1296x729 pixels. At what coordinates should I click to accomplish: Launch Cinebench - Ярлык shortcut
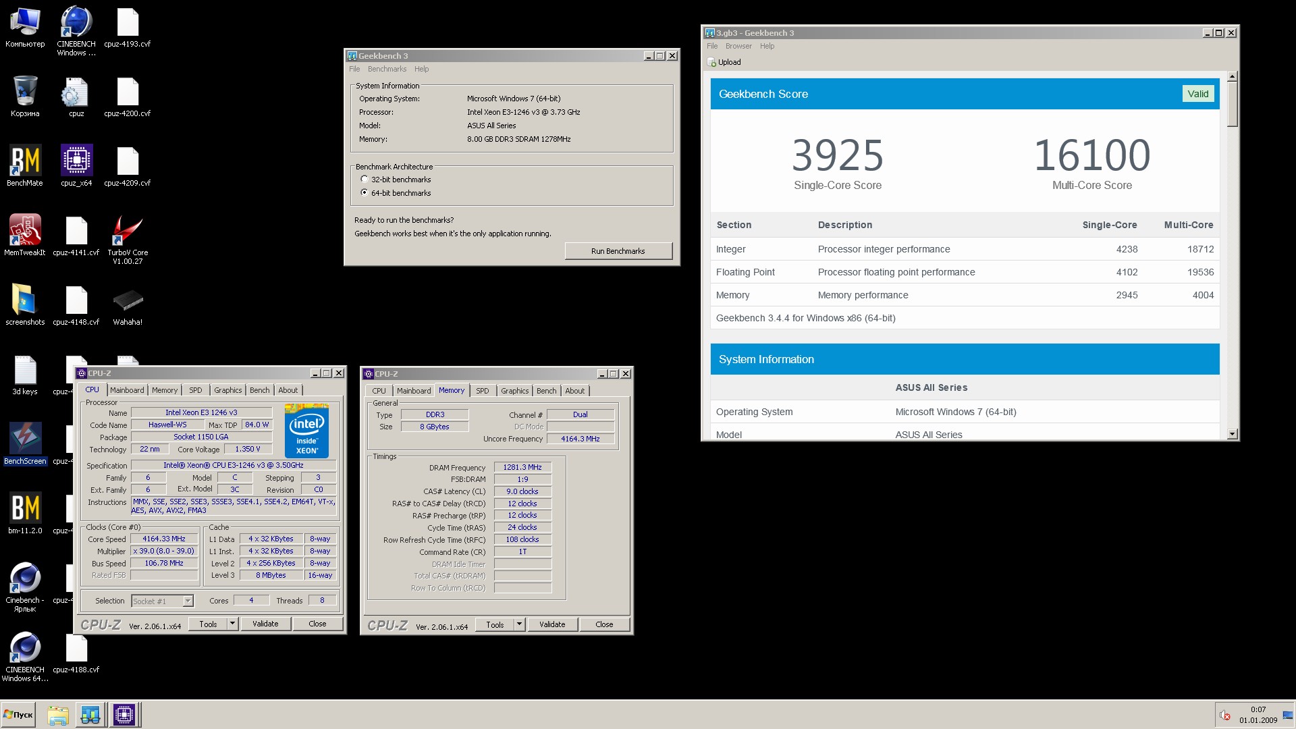click(x=25, y=587)
